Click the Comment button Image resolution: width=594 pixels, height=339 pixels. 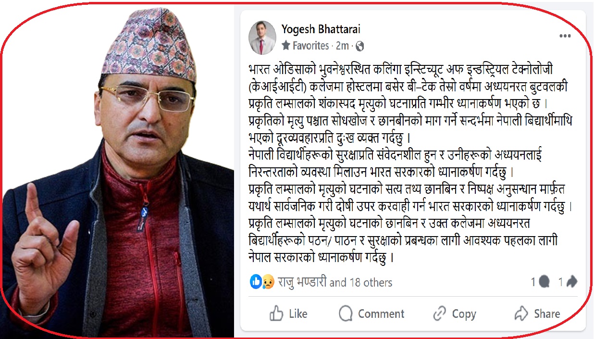[371, 314]
